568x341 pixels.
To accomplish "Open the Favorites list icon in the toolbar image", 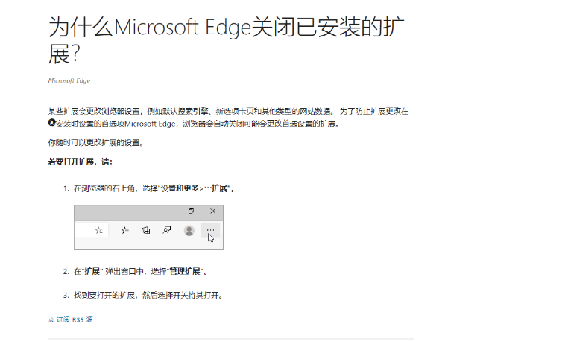I will tap(125, 230).
